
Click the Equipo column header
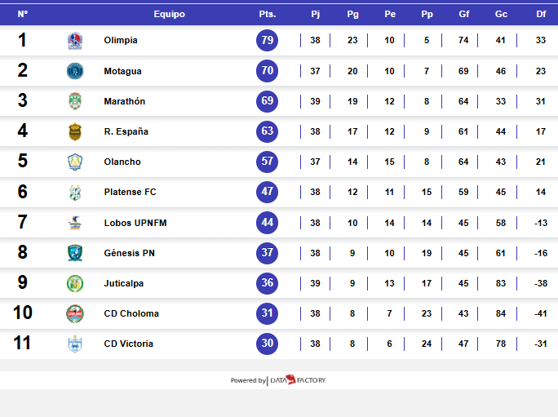point(169,14)
